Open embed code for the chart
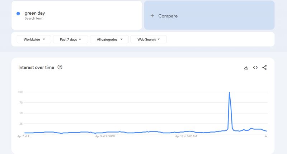Viewport: 287px width, 154px height. tap(255, 68)
